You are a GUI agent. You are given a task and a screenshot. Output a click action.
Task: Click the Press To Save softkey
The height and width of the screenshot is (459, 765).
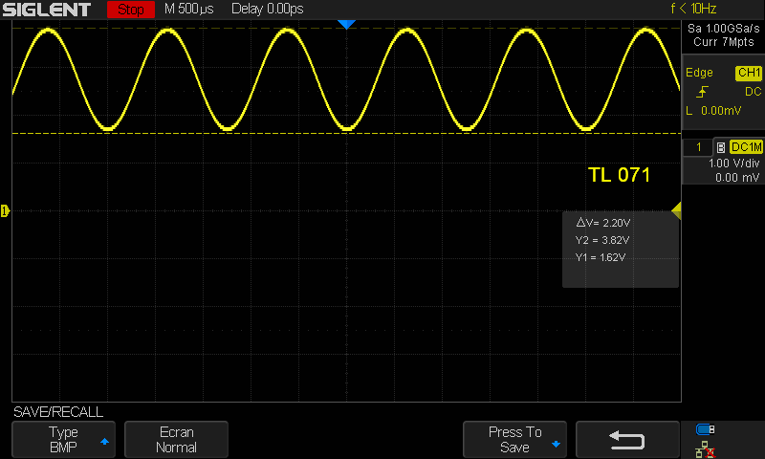pyautogui.click(x=514, y=440)
